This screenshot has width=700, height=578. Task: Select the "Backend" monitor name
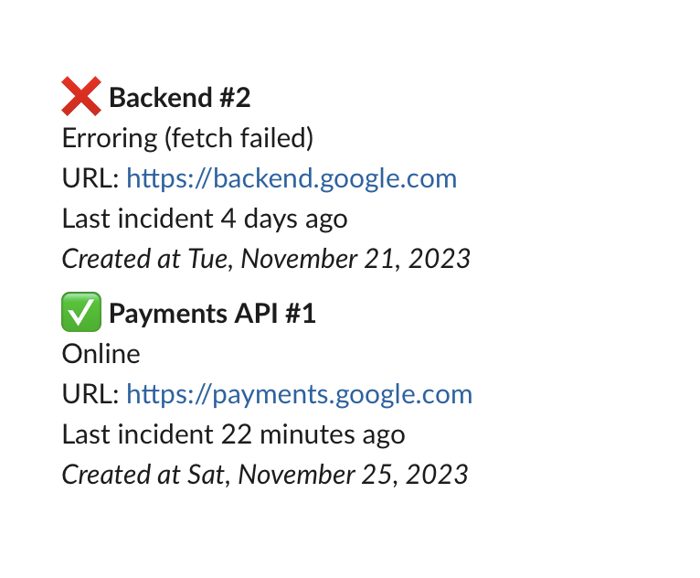pos(154,98)
